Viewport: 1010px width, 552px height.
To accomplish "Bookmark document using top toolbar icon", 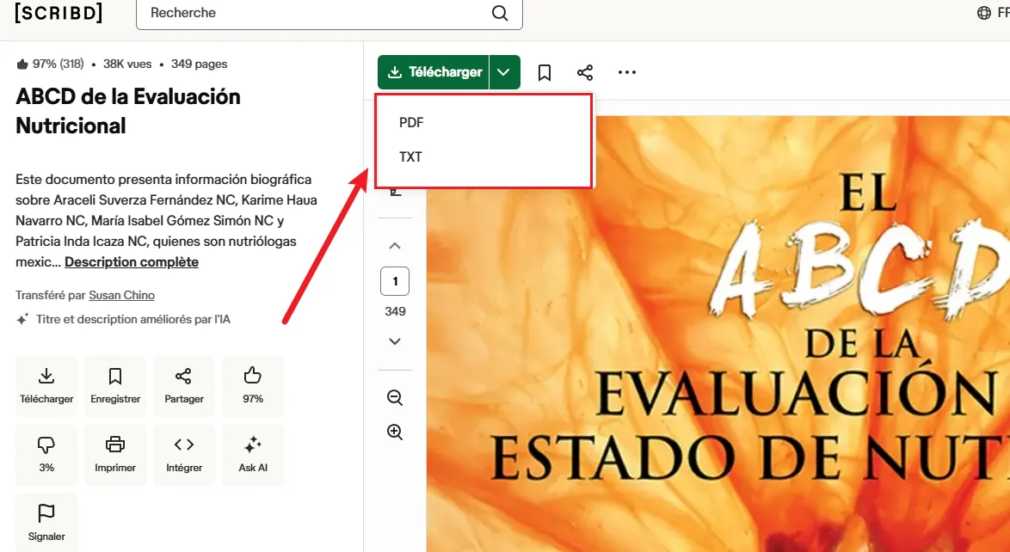I will tap(545, 73).
